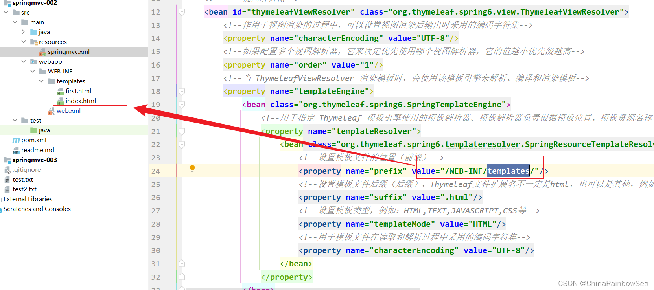Open Scratches and Consoles

(37, 209)
